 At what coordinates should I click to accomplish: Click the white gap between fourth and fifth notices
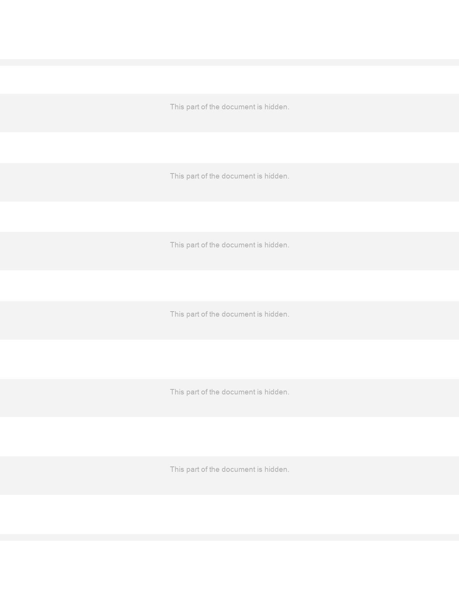click(229, 359)
